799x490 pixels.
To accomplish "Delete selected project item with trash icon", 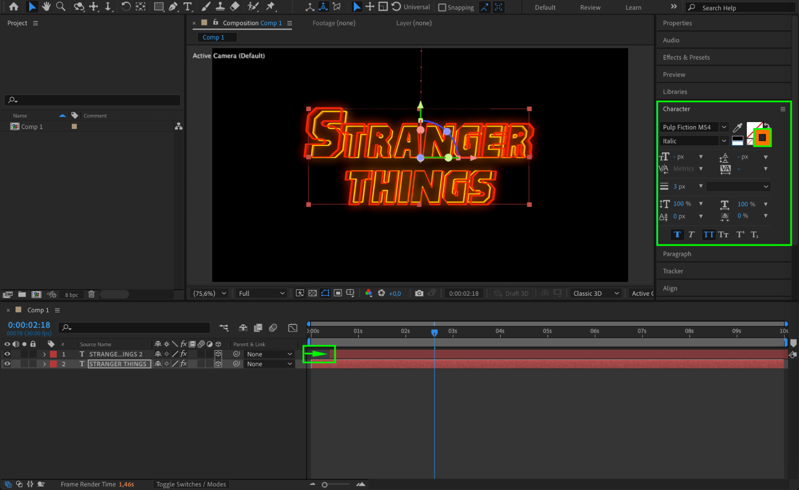I will (x=92, y=294).
